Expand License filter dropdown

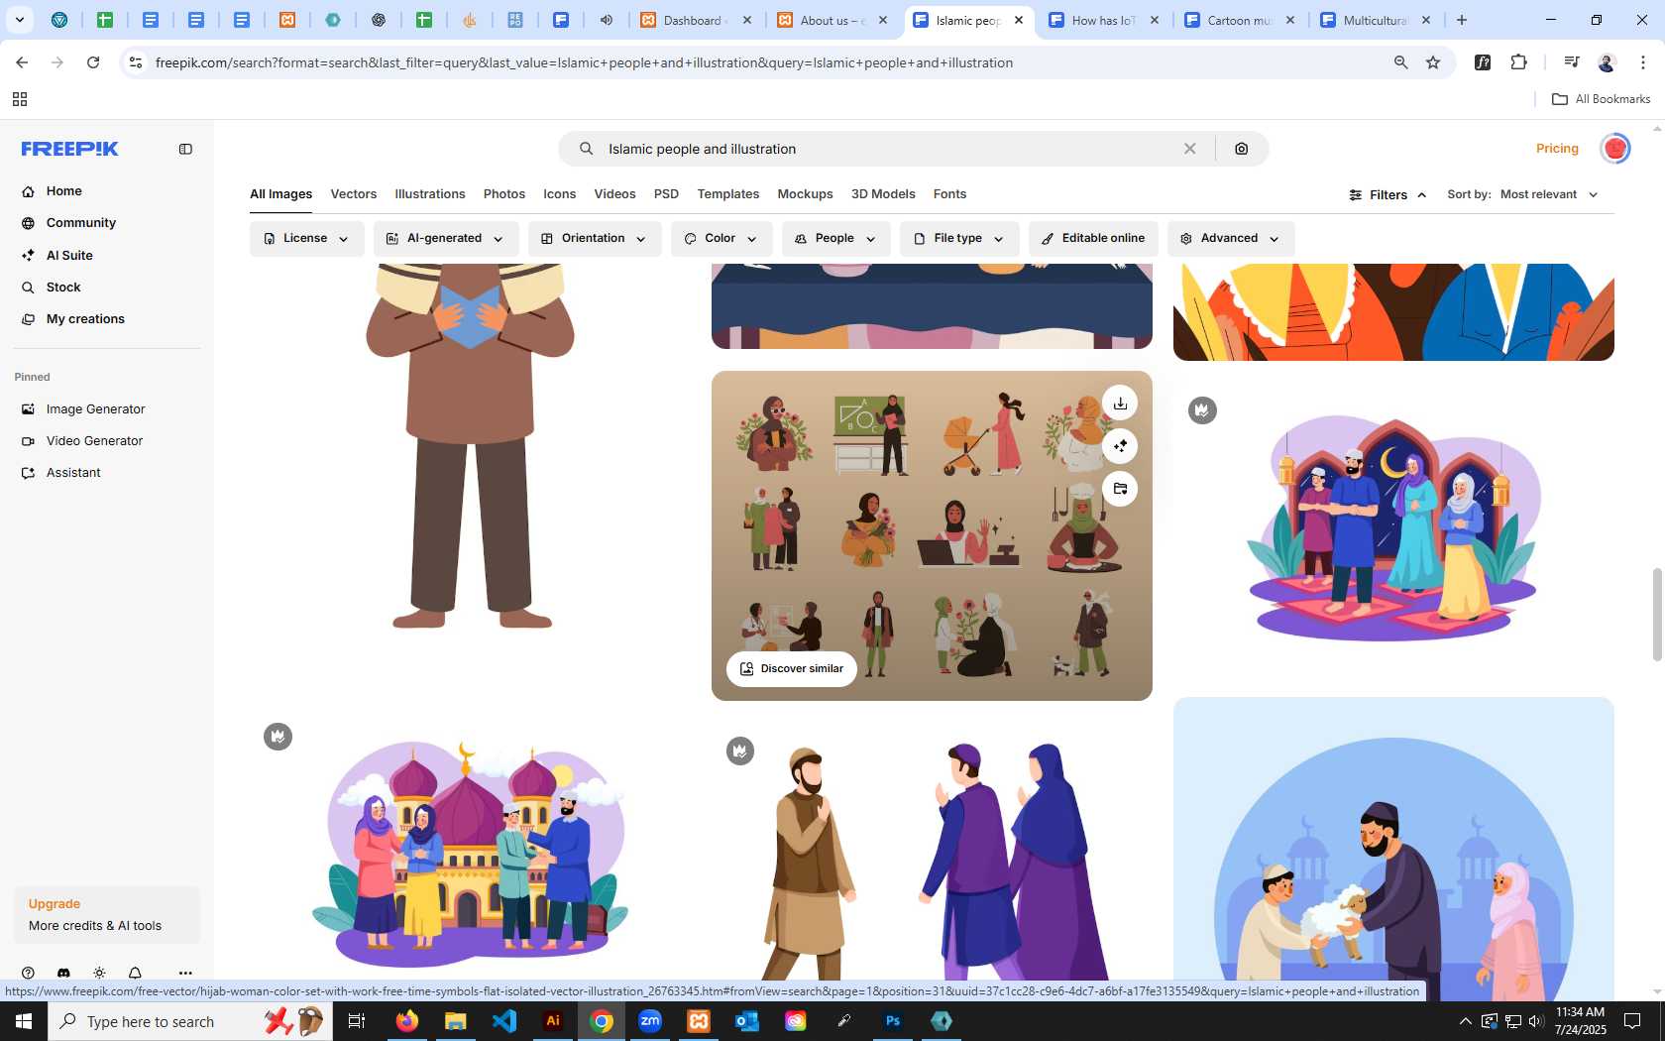[306, 239]
